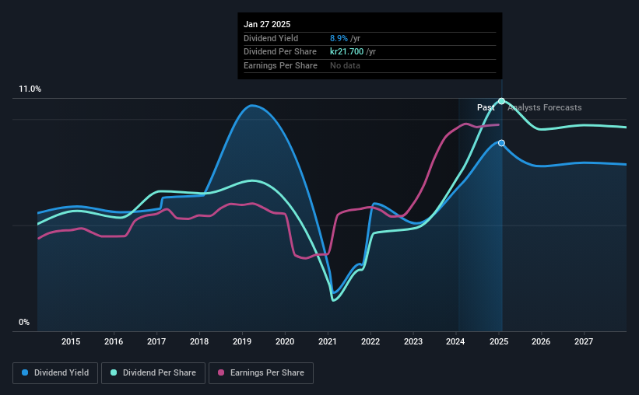Click the tooltip Earnings Per Share row label
Screen dimensions: 639x395
(x=280, y=65)
